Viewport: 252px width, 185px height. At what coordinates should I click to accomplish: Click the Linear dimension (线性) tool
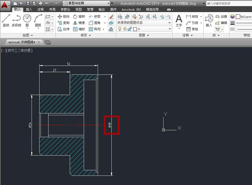click(x=192, y=17)
